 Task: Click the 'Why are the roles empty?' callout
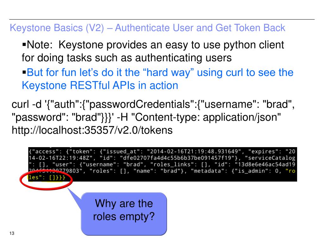[x=124, y=214]
